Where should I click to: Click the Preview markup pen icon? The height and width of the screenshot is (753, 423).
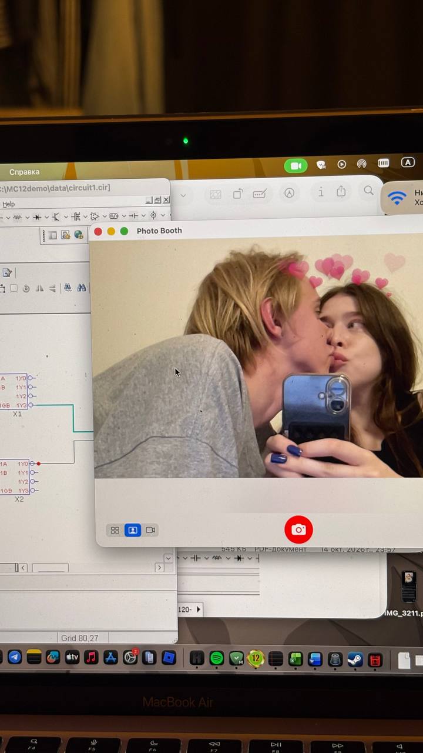click(x=289, y=193)
